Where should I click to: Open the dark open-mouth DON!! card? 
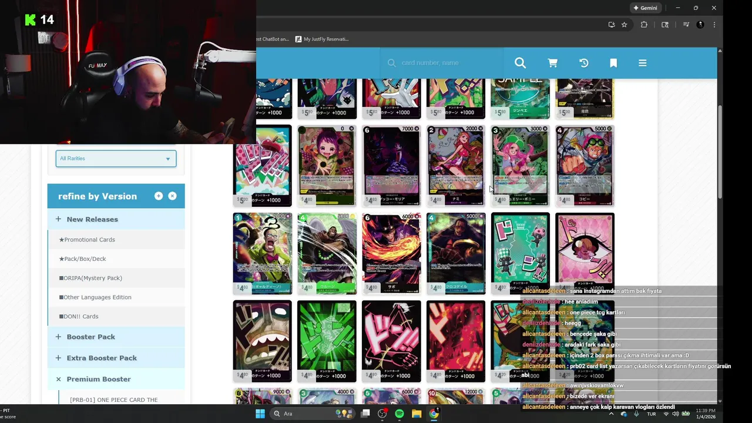point(262,341)
